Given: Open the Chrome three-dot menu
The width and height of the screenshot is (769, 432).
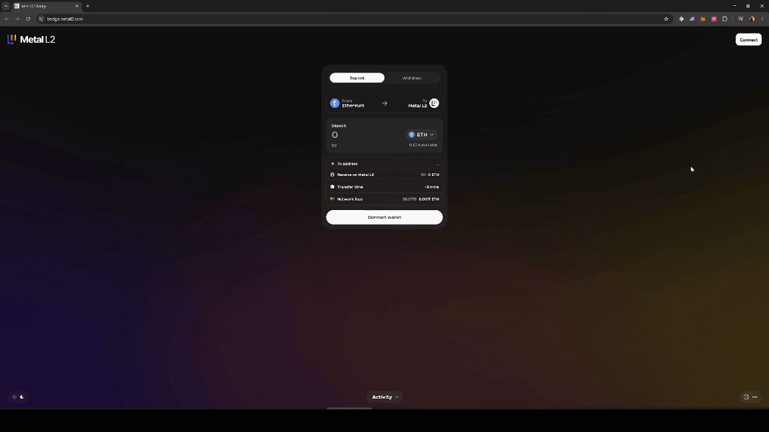Looking at the screenshot, I should tap(762, 19).
